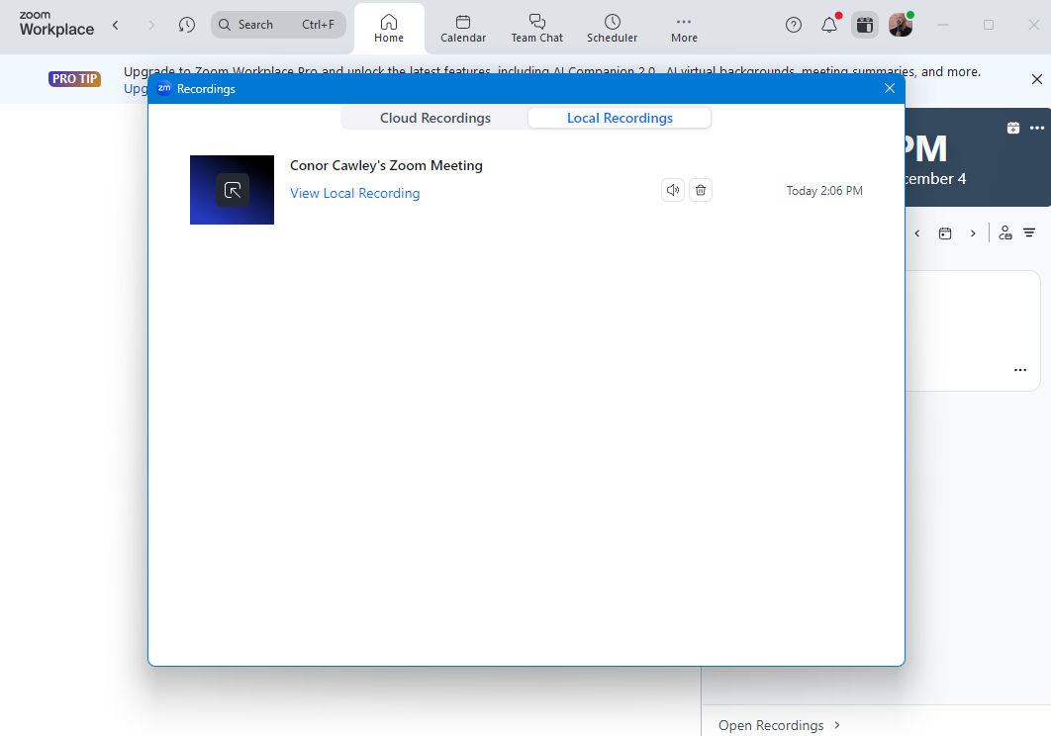Open the Scheduler tab
The height and width of the screenshot is (736, 1051).
click(612, 29)
